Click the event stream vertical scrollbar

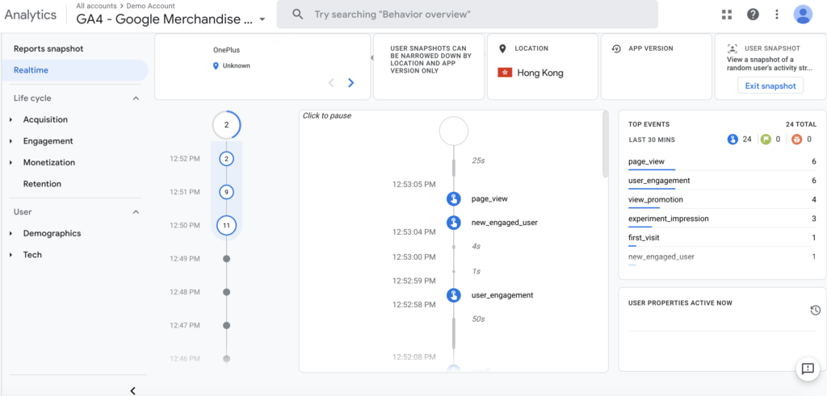pyautogui.click(x=607, y=145)
